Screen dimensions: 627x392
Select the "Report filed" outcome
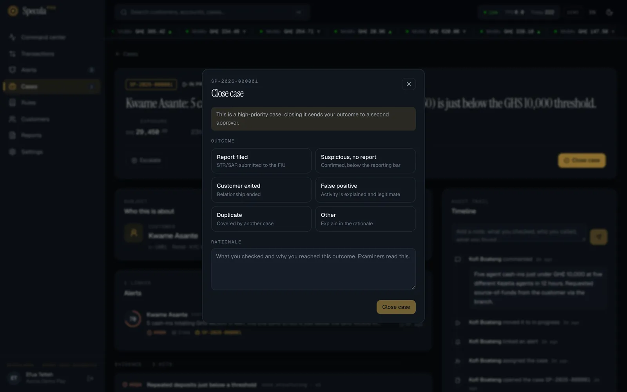pos(261,161)
